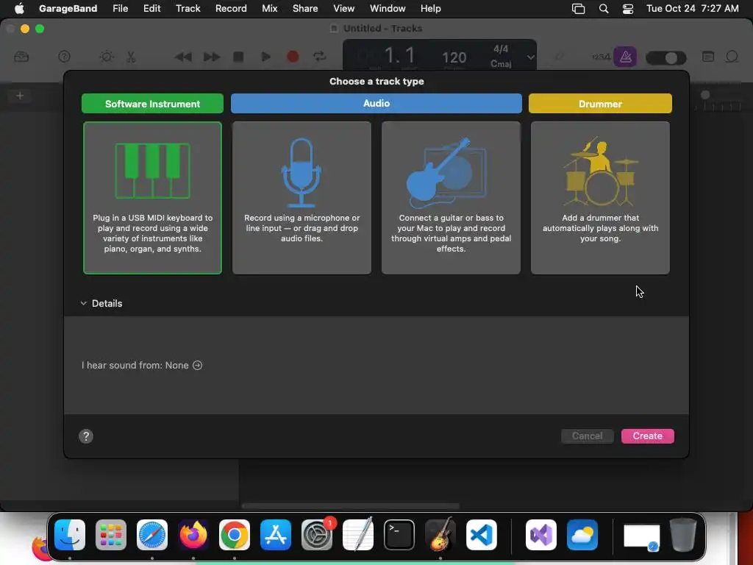Click the Audio header
This screenshot has width=753, height=565.
[376, 103]
